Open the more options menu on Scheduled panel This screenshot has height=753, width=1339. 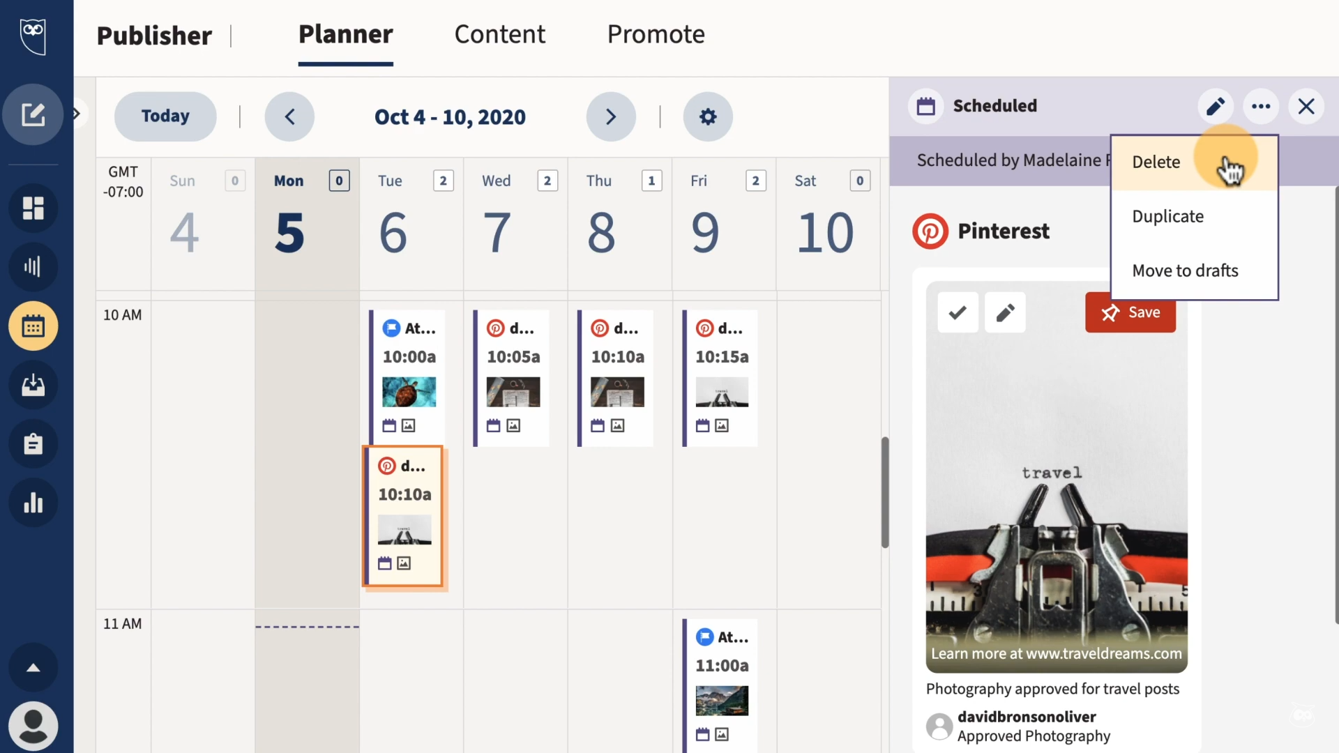click(x=1261, y=106)
